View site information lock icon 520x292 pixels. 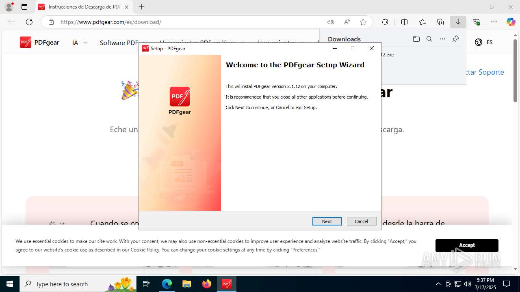[x=51, y=22]
